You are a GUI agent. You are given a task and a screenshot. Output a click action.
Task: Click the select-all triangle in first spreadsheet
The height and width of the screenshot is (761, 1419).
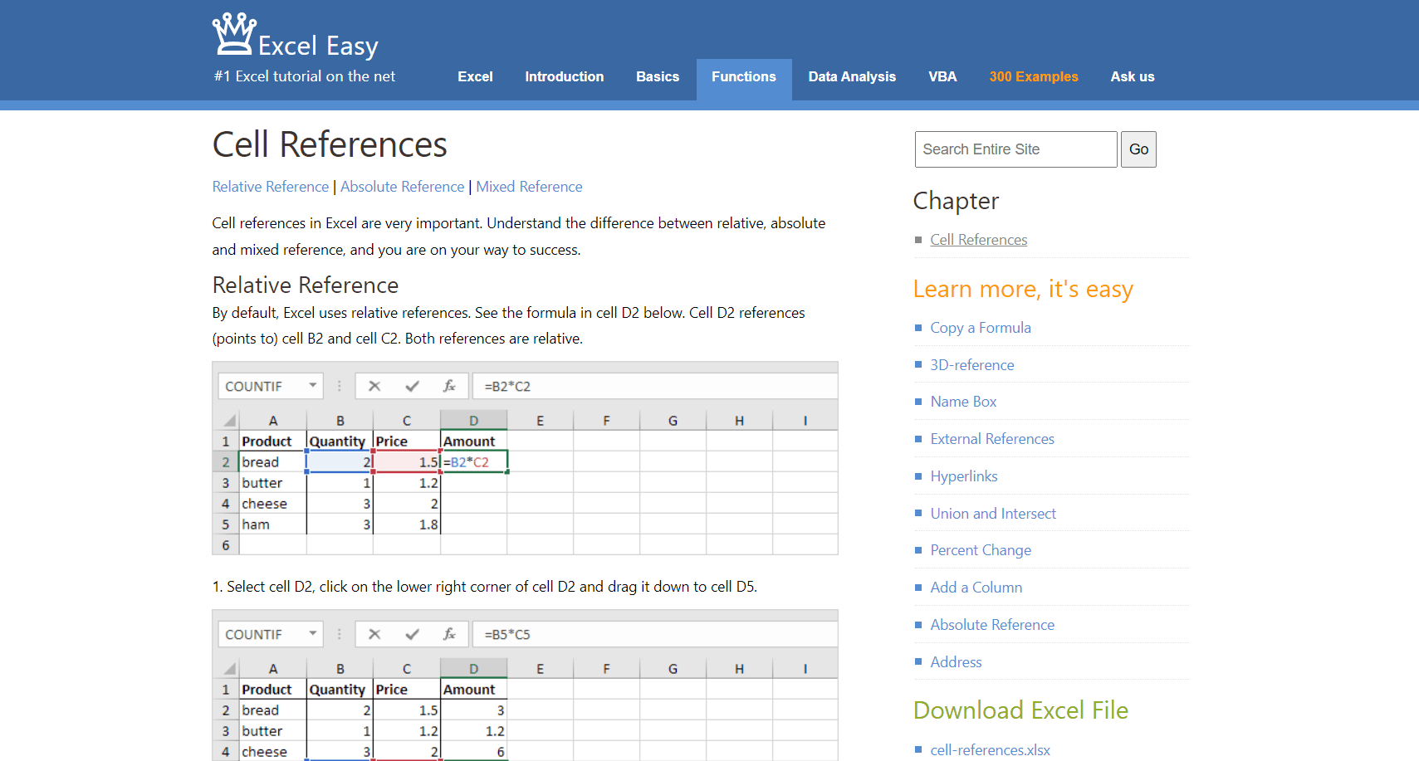pos(229,421)
